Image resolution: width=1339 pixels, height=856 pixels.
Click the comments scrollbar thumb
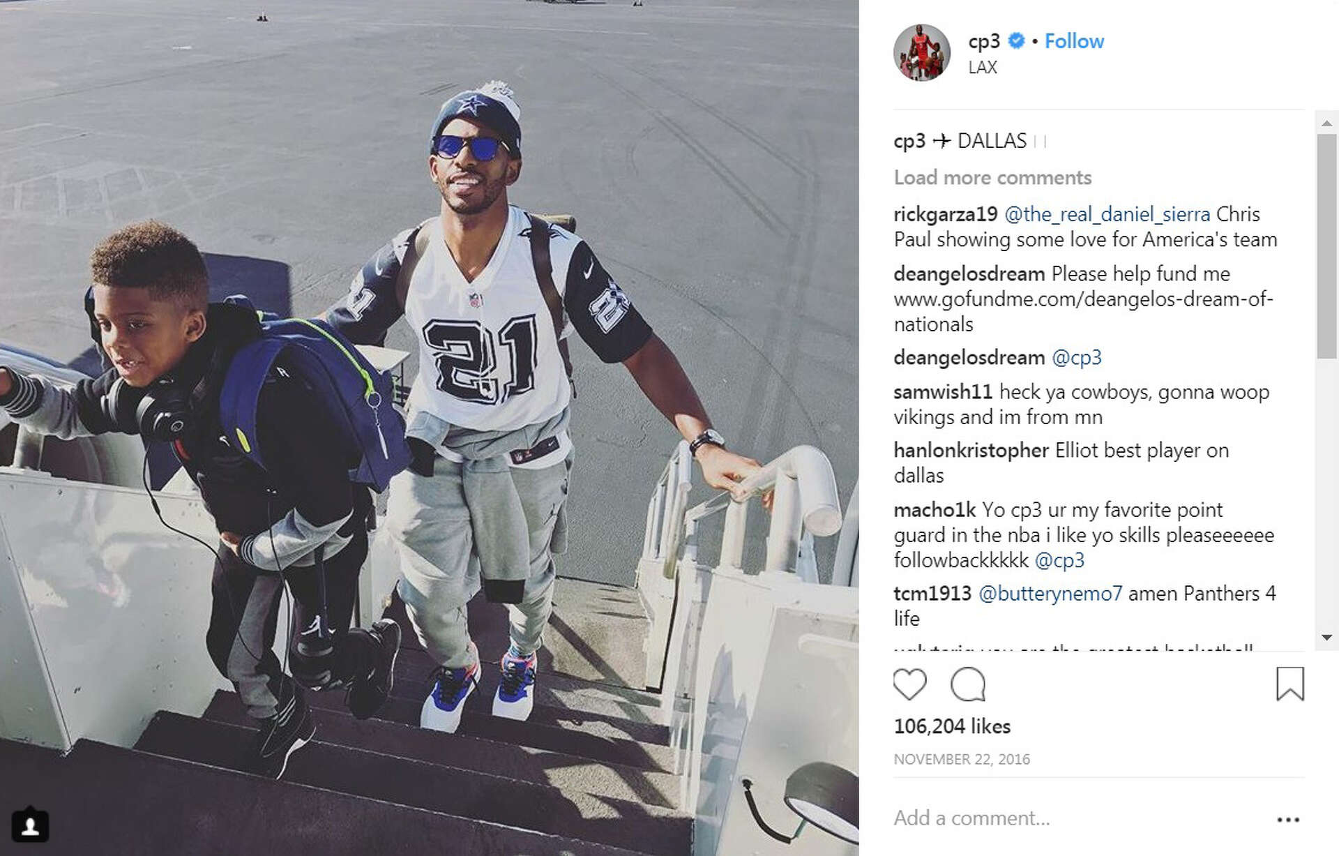pos(1326,246)
